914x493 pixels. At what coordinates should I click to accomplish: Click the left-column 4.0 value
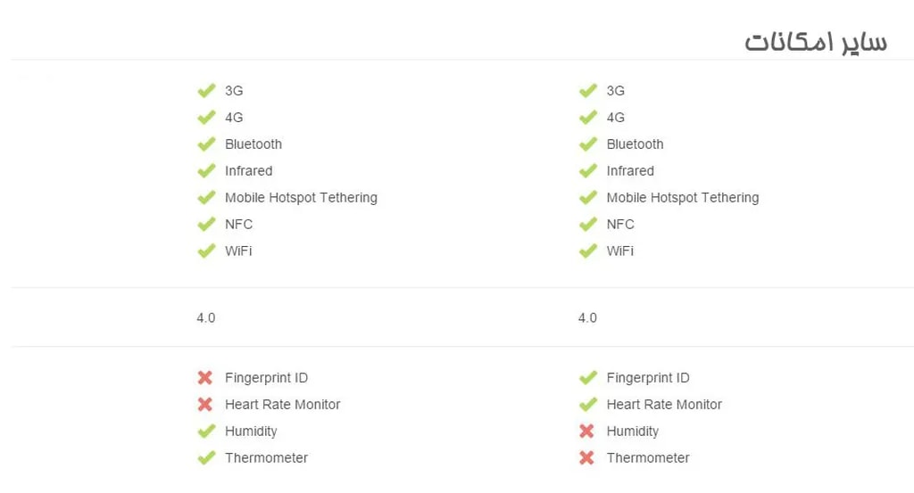[x=205, y=318]
